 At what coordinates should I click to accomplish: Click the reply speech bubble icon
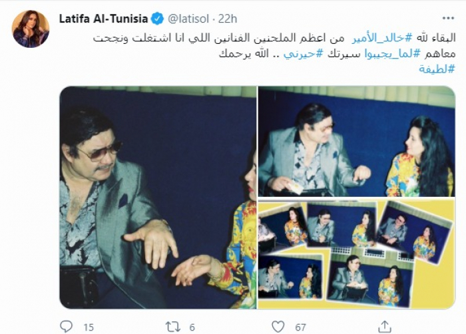pyautogui.click(x=66, y=327)
